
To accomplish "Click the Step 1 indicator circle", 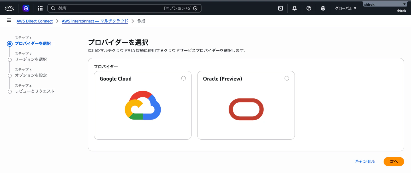I will pos(10,44).
